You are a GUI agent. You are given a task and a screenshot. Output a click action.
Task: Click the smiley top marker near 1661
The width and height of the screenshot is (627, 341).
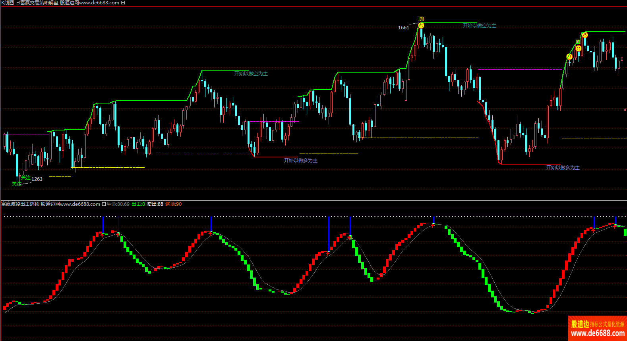(x=421, y=26)
